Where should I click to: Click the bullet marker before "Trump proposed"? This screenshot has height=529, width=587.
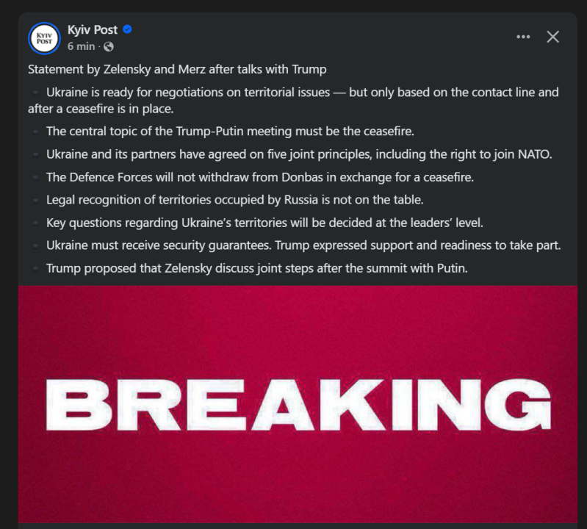[x=35, y=269]
